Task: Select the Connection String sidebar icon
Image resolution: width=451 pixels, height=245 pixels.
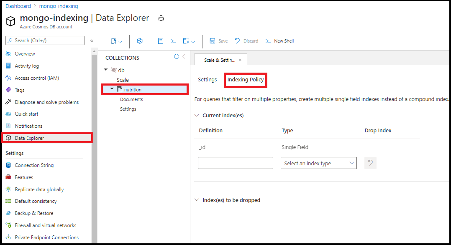Action: [8, 165]
